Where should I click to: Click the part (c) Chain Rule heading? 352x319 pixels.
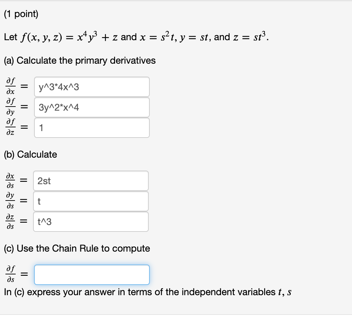76,249
